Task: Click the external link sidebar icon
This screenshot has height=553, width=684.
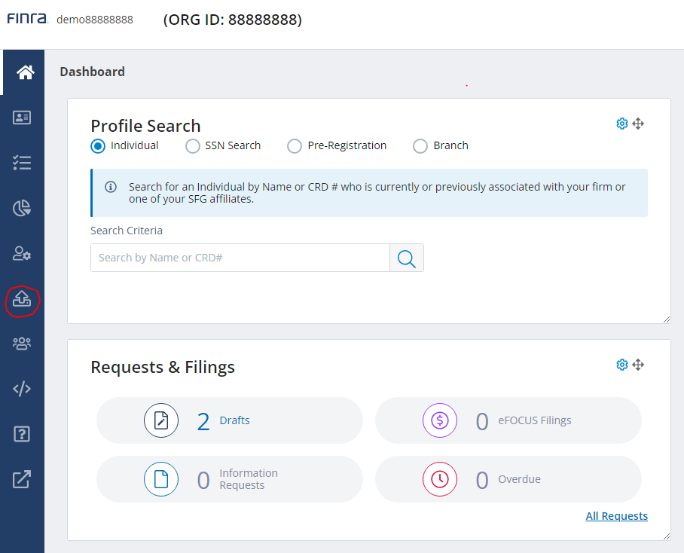Action: (22, 479)
